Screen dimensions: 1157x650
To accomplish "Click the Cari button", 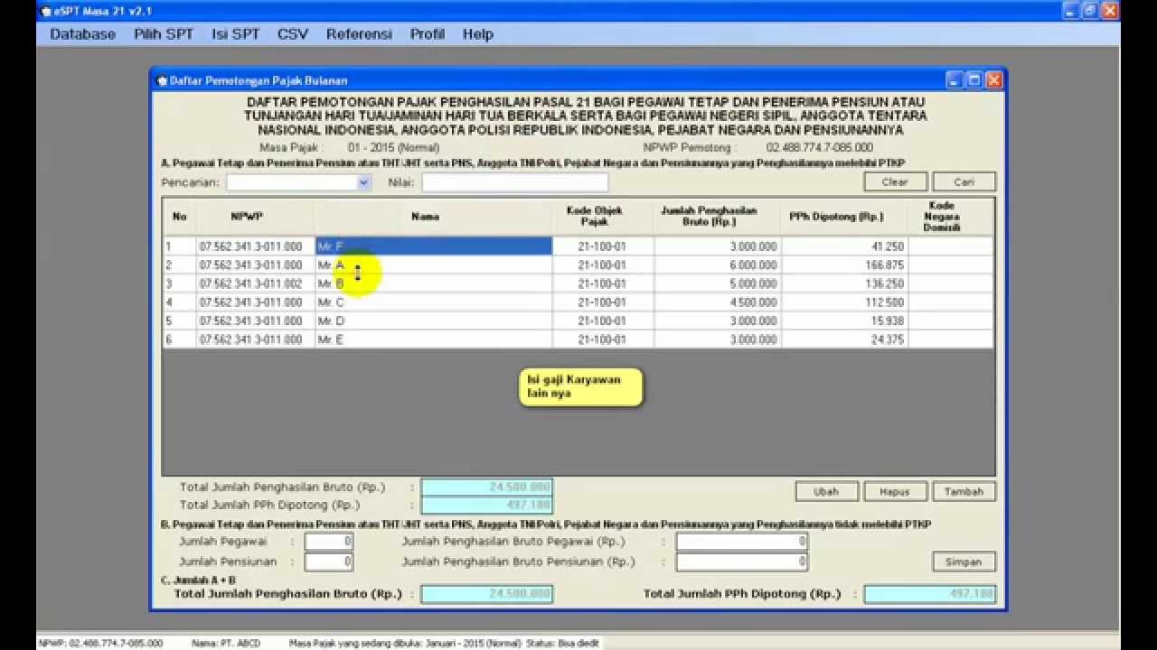I will point(964,181).
